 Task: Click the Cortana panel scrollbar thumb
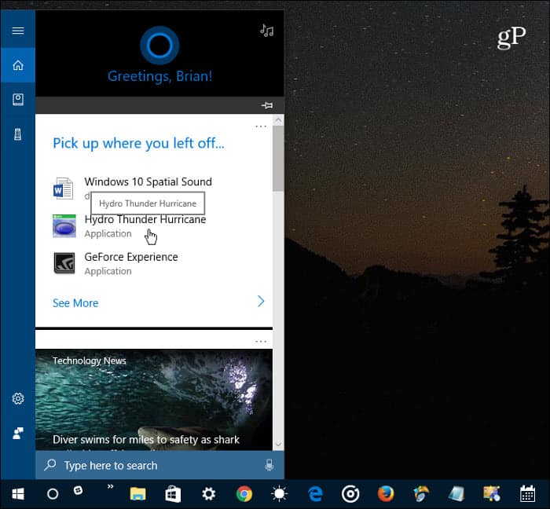278,159
